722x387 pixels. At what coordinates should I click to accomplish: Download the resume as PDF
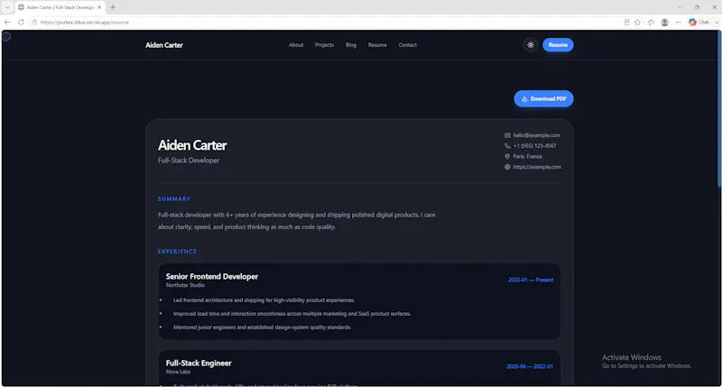pyautogui.click(x=543, y=98)
